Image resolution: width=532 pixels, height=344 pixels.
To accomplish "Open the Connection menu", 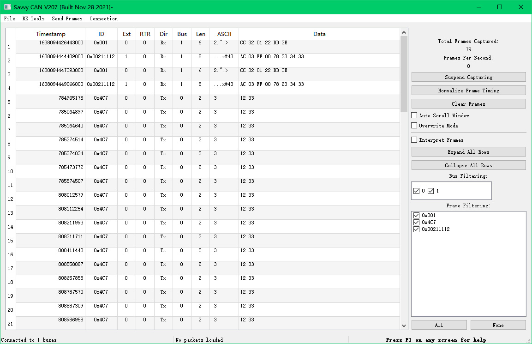I will click(x=103, y=18).
